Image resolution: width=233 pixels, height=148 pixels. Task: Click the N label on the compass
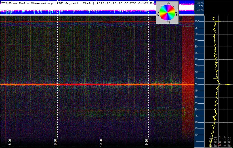point(169,3)
